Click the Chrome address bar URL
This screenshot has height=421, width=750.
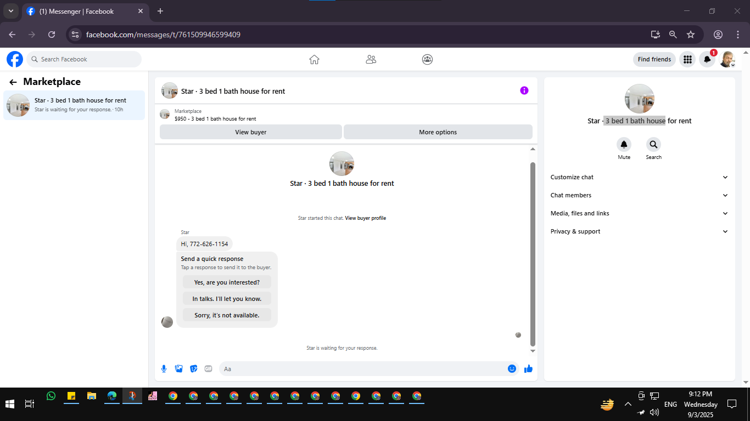point(163,35)
